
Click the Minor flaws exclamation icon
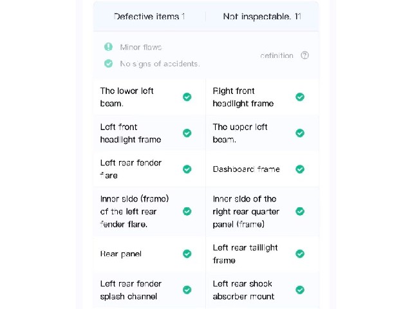click(x=108, y=47)
